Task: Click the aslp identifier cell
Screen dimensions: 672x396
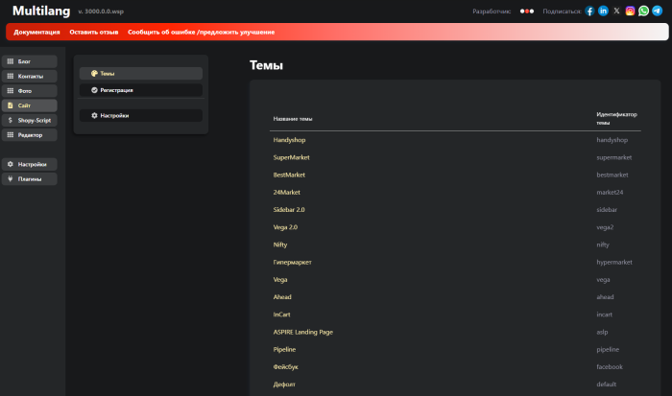Action: (602, 332)
